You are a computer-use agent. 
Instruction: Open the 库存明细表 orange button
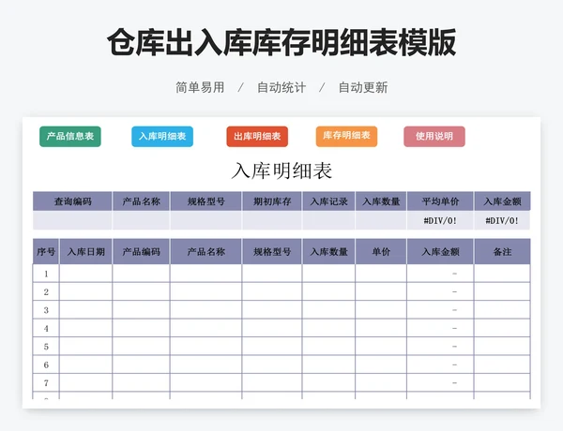point(346,137)
